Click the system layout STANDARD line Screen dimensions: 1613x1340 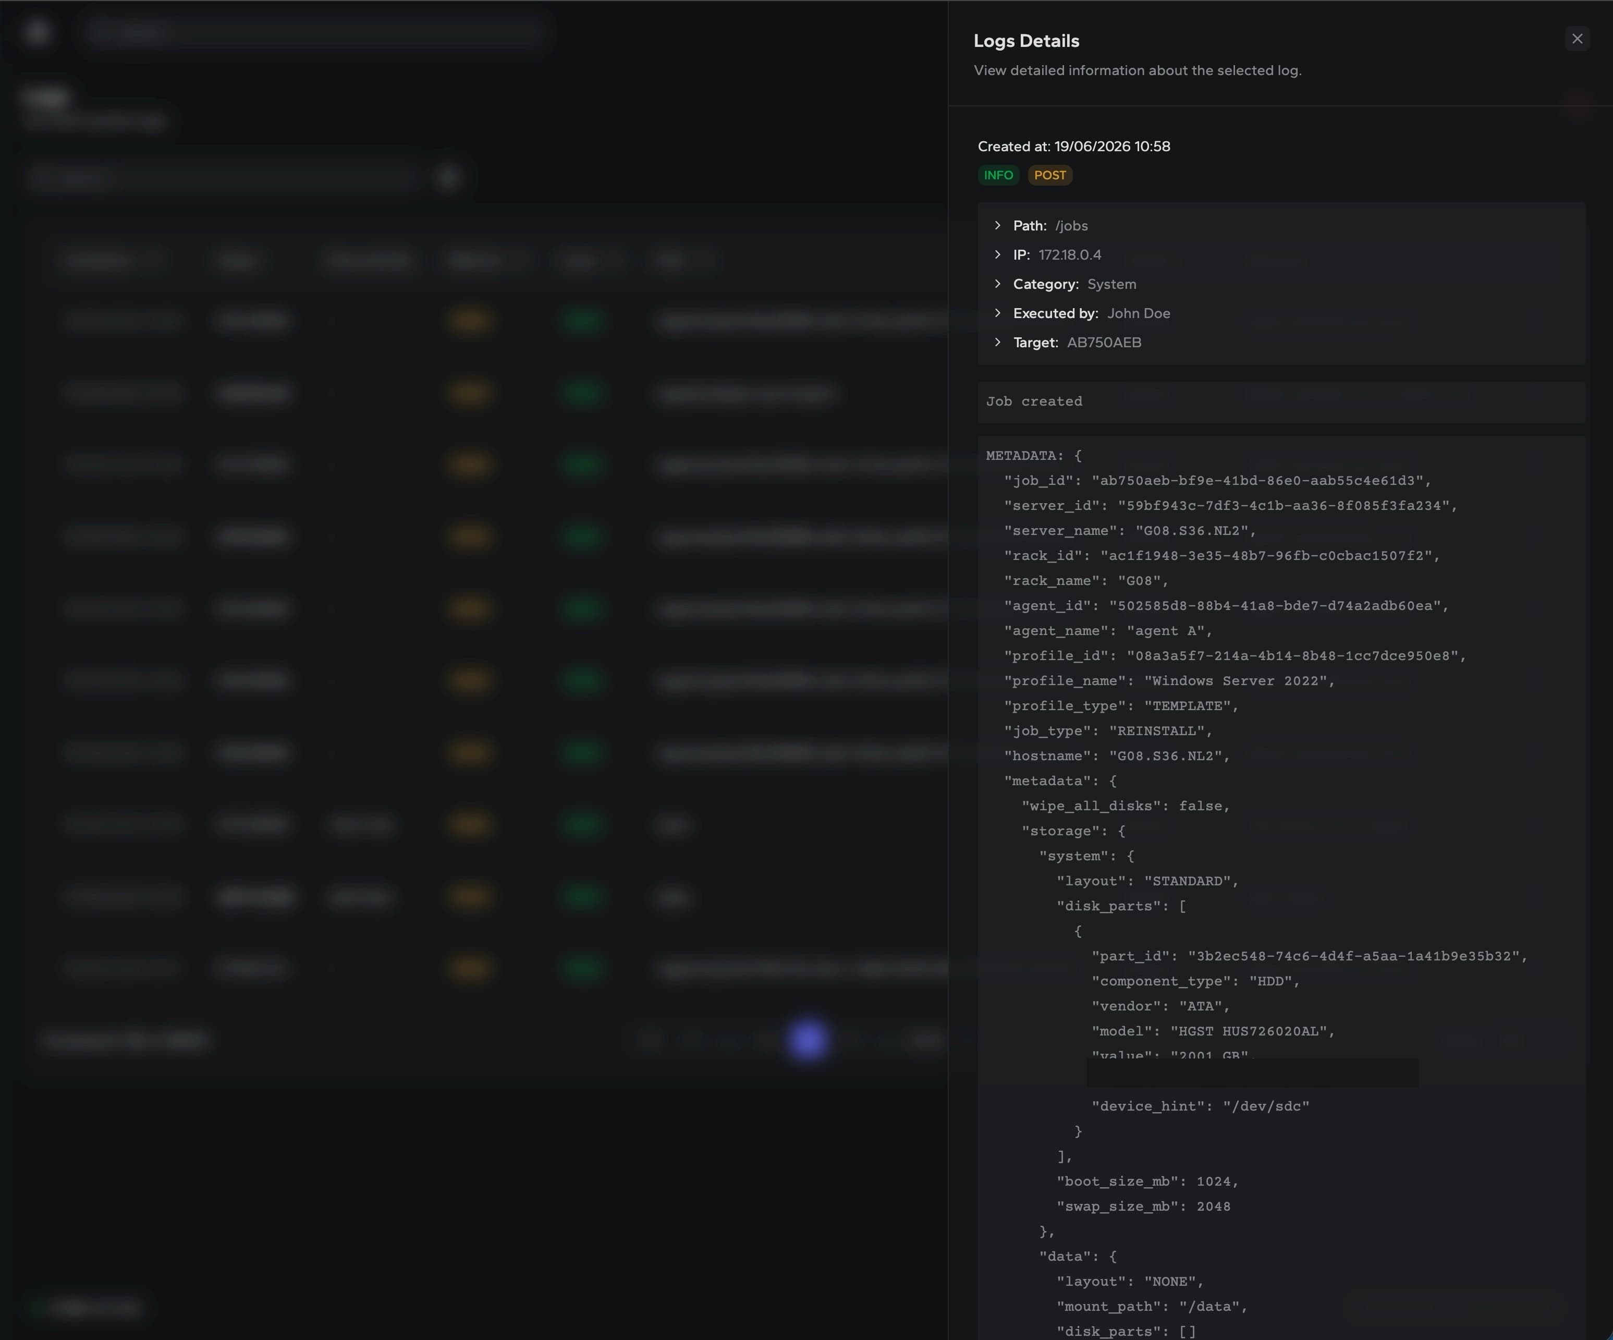1147,881
